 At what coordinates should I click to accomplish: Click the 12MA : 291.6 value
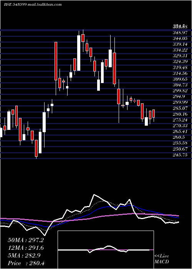[x=26, y=248]
